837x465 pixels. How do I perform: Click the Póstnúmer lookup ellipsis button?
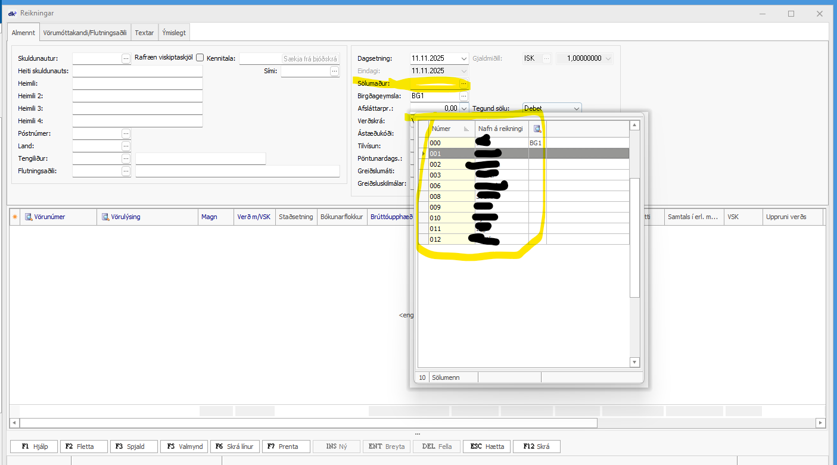point(126,133)
